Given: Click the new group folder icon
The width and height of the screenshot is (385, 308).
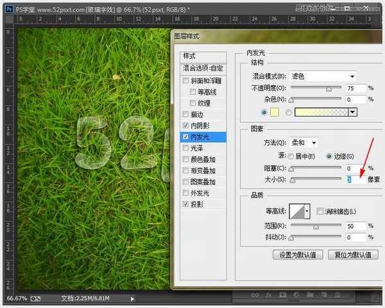Looking at the screenshot, I should click(x=309, y=295).
